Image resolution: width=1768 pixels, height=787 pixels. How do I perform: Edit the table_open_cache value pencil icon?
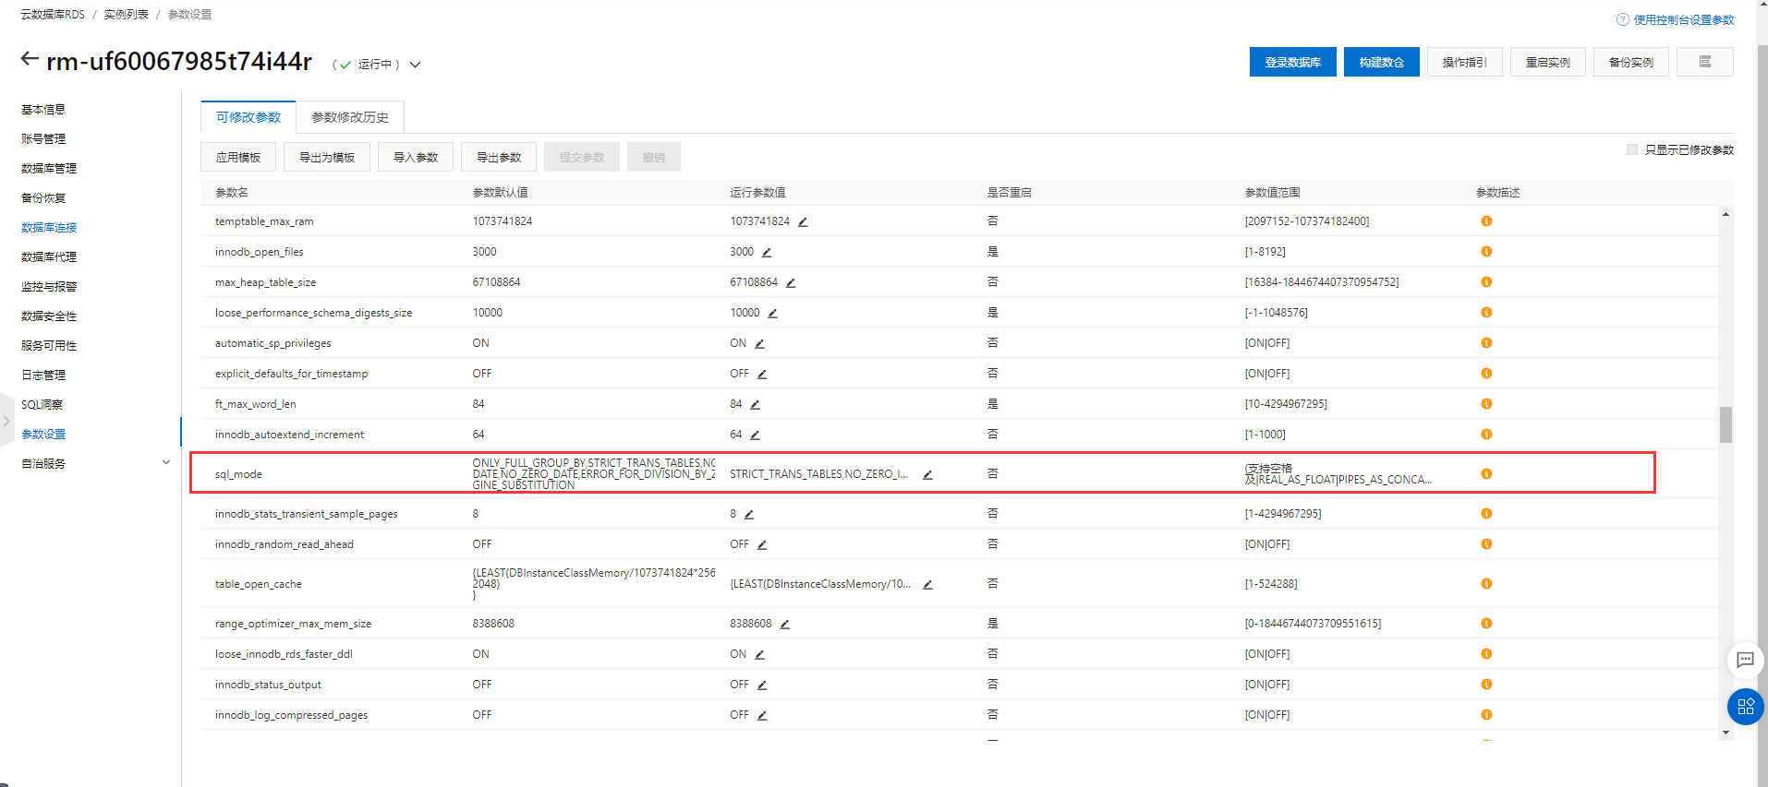(x=927, y=585)
